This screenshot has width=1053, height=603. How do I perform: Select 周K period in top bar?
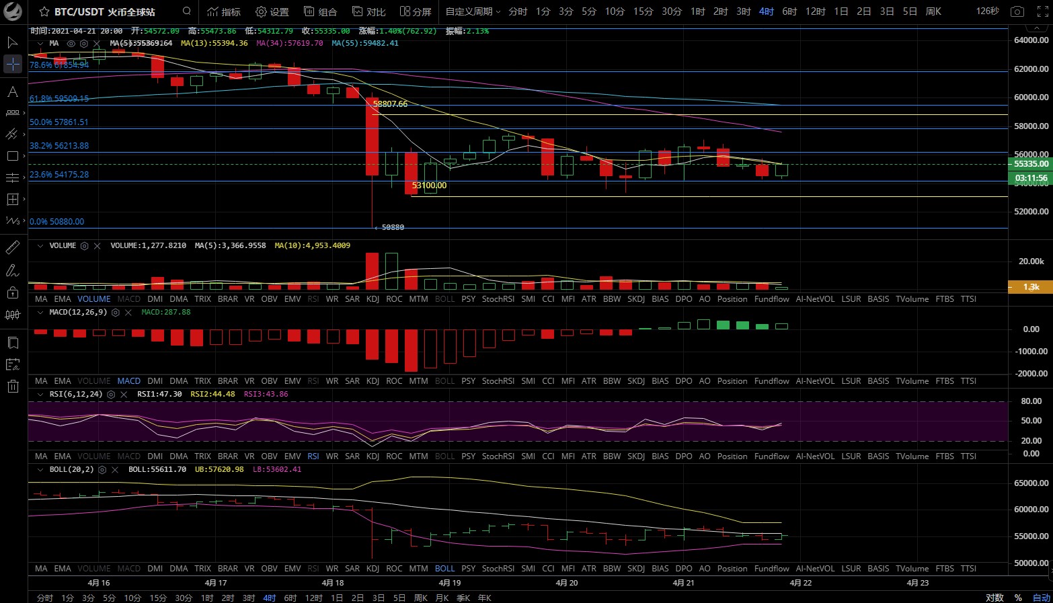[x=933, y=11]
